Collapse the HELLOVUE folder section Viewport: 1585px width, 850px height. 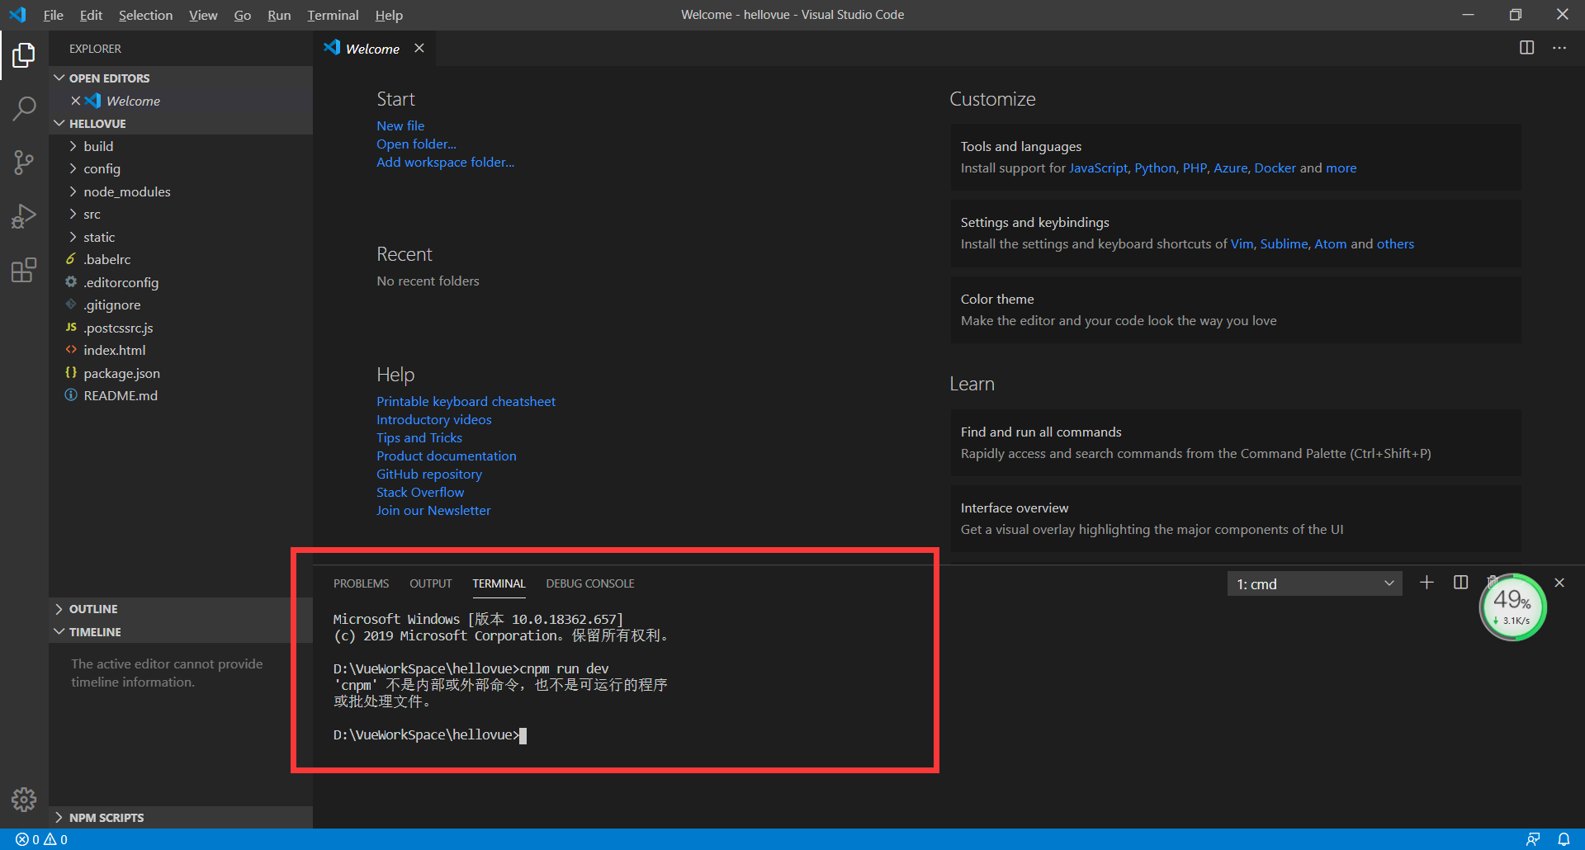[181, 123]
